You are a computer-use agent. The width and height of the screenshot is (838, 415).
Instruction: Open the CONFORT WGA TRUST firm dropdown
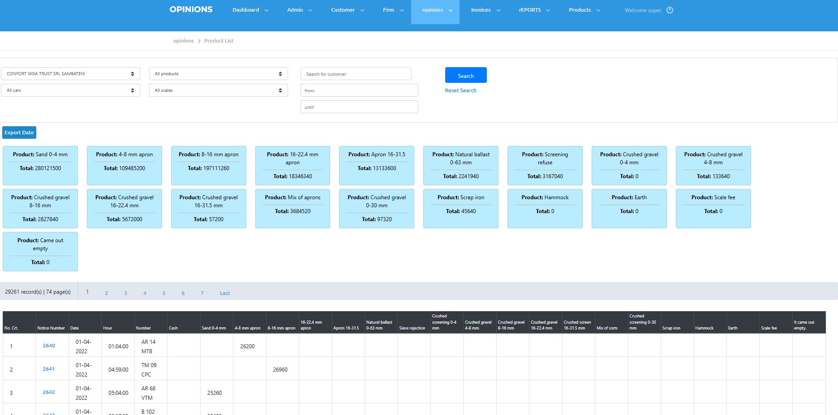[70, 74]
